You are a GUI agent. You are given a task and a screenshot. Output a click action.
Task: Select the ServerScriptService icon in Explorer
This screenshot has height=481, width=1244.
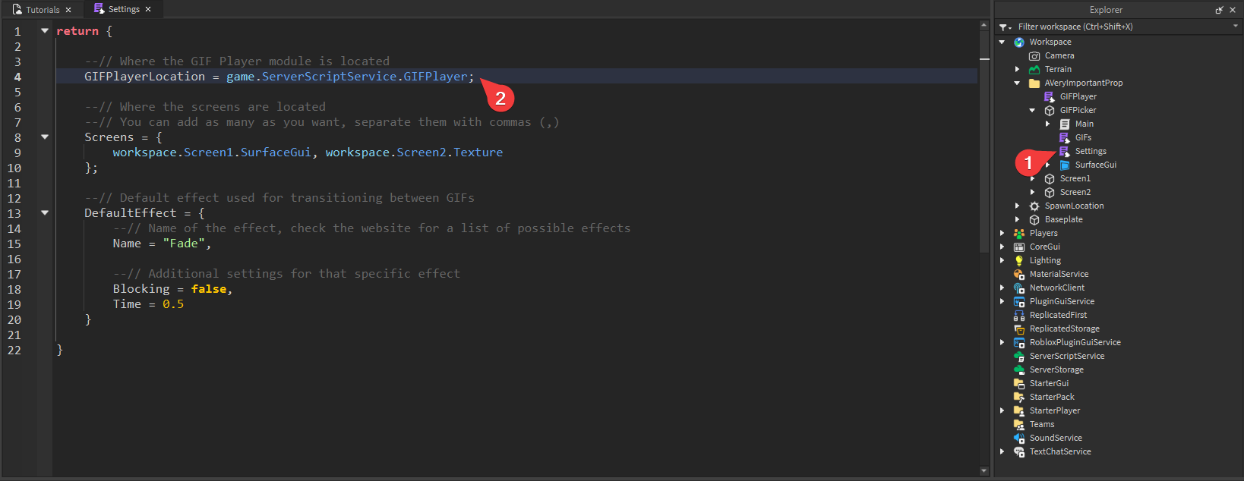click(x=1019, y=356)
